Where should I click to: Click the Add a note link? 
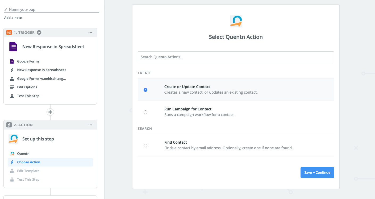click(13, 18)
